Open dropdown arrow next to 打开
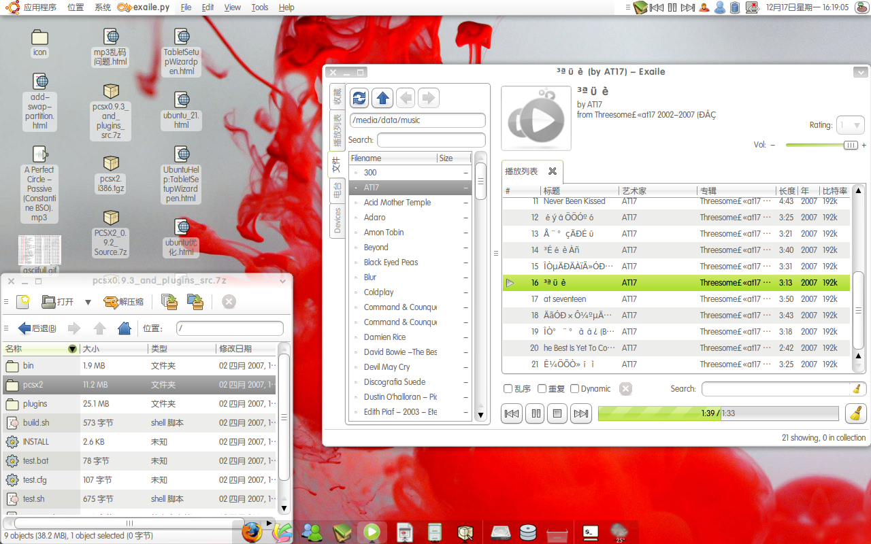Image resolution: width=871 pixels, height=544 pixels. [x=88, y=302]
